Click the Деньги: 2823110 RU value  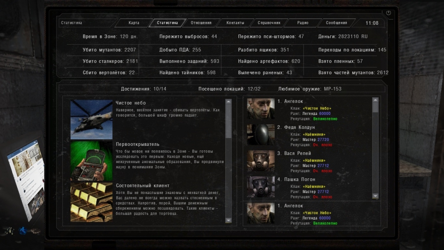(x=343, y=37)
